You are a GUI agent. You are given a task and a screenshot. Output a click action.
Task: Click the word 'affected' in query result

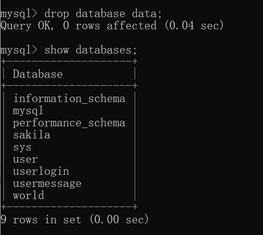click(x=132, y=26)
